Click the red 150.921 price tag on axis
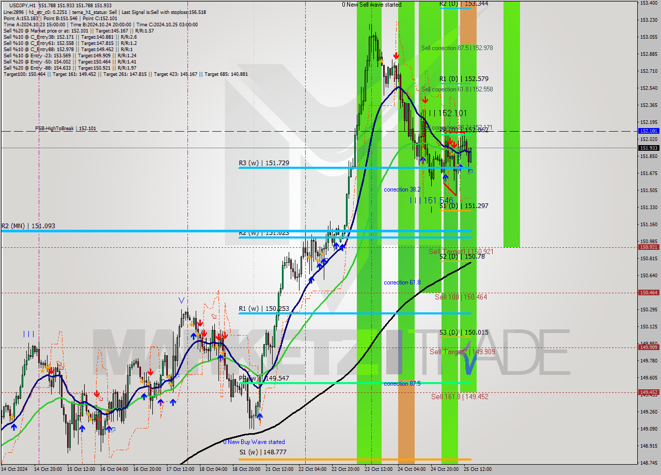This screenshot has width=661, height=475. pos(649,247)
